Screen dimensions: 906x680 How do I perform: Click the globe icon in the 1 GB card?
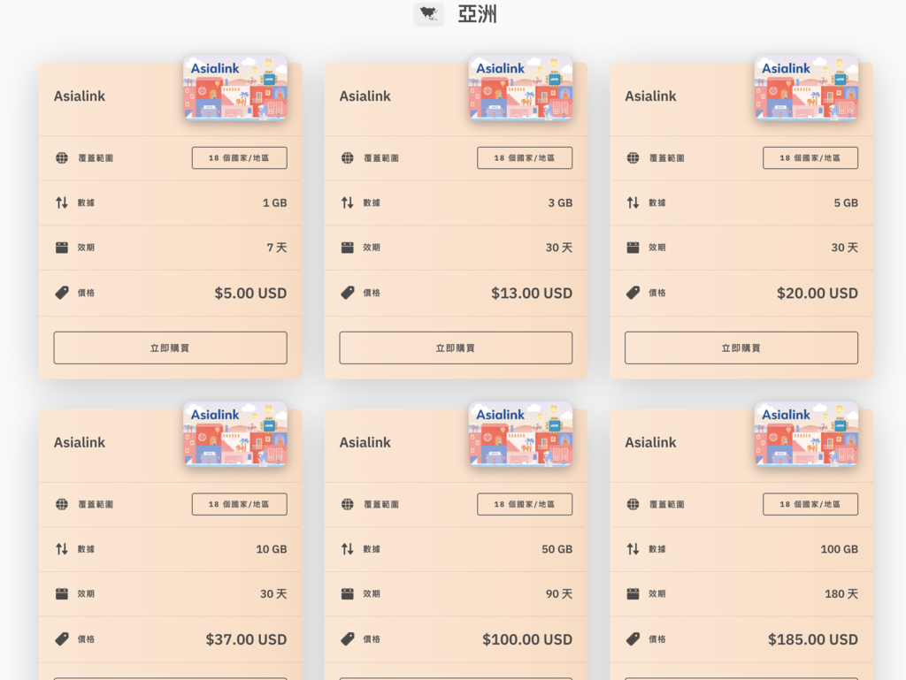point(62,157)
